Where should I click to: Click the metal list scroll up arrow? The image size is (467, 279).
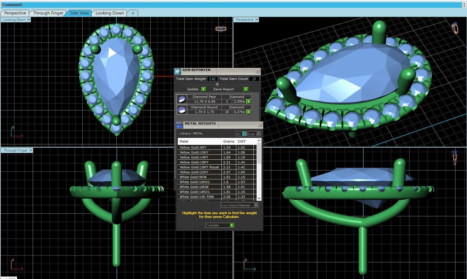tap(259, 140)
